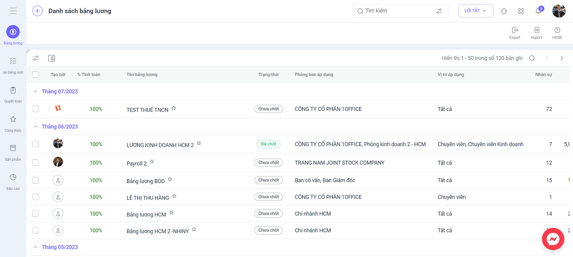The width and height of the screenshot is (573, 257).
Task: Click the plus icon to add payroll
Action: [37, 11]
